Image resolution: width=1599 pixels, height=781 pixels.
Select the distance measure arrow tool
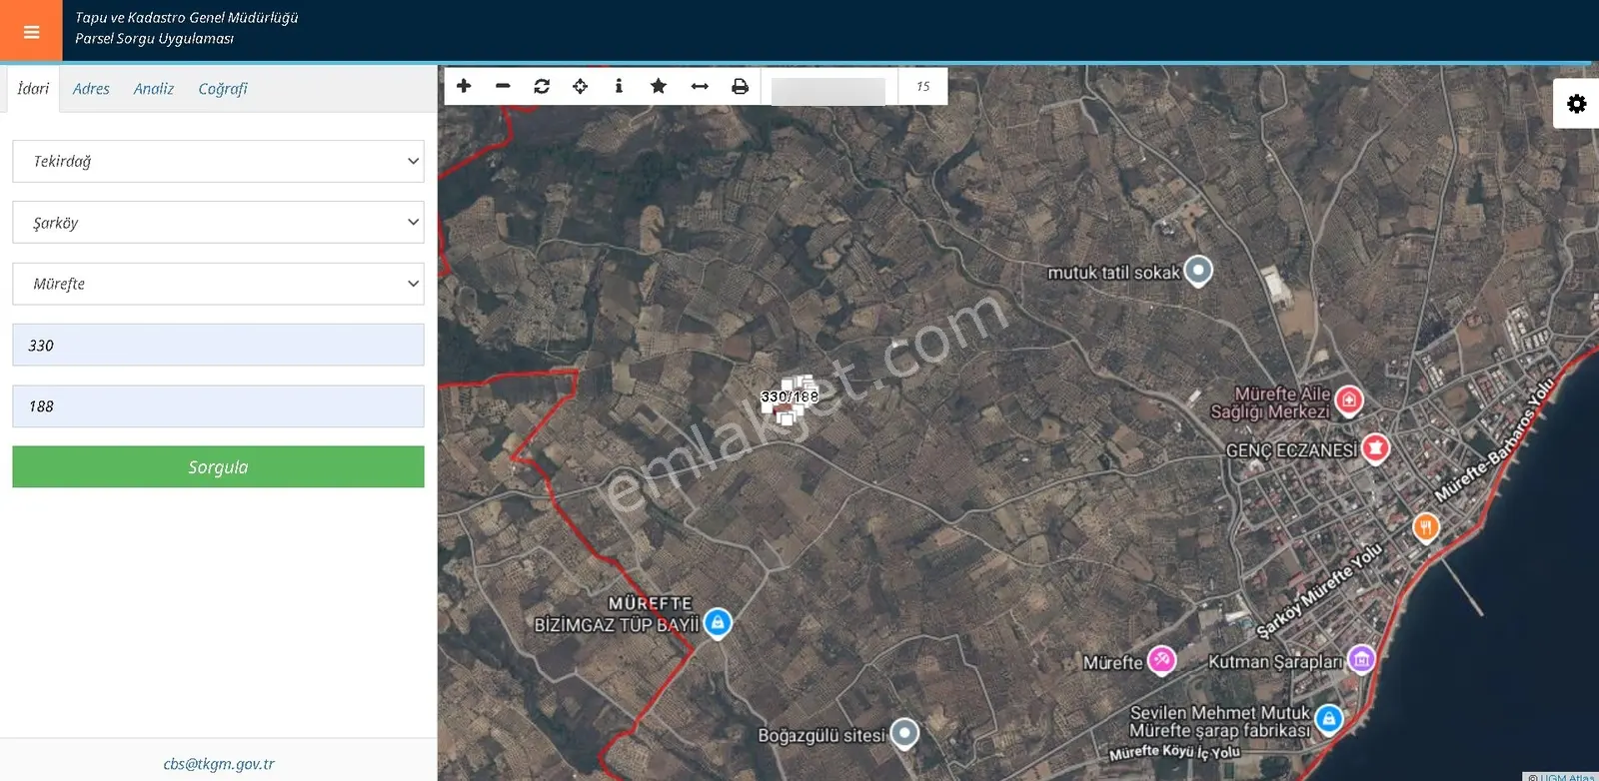tap(700, 86)
